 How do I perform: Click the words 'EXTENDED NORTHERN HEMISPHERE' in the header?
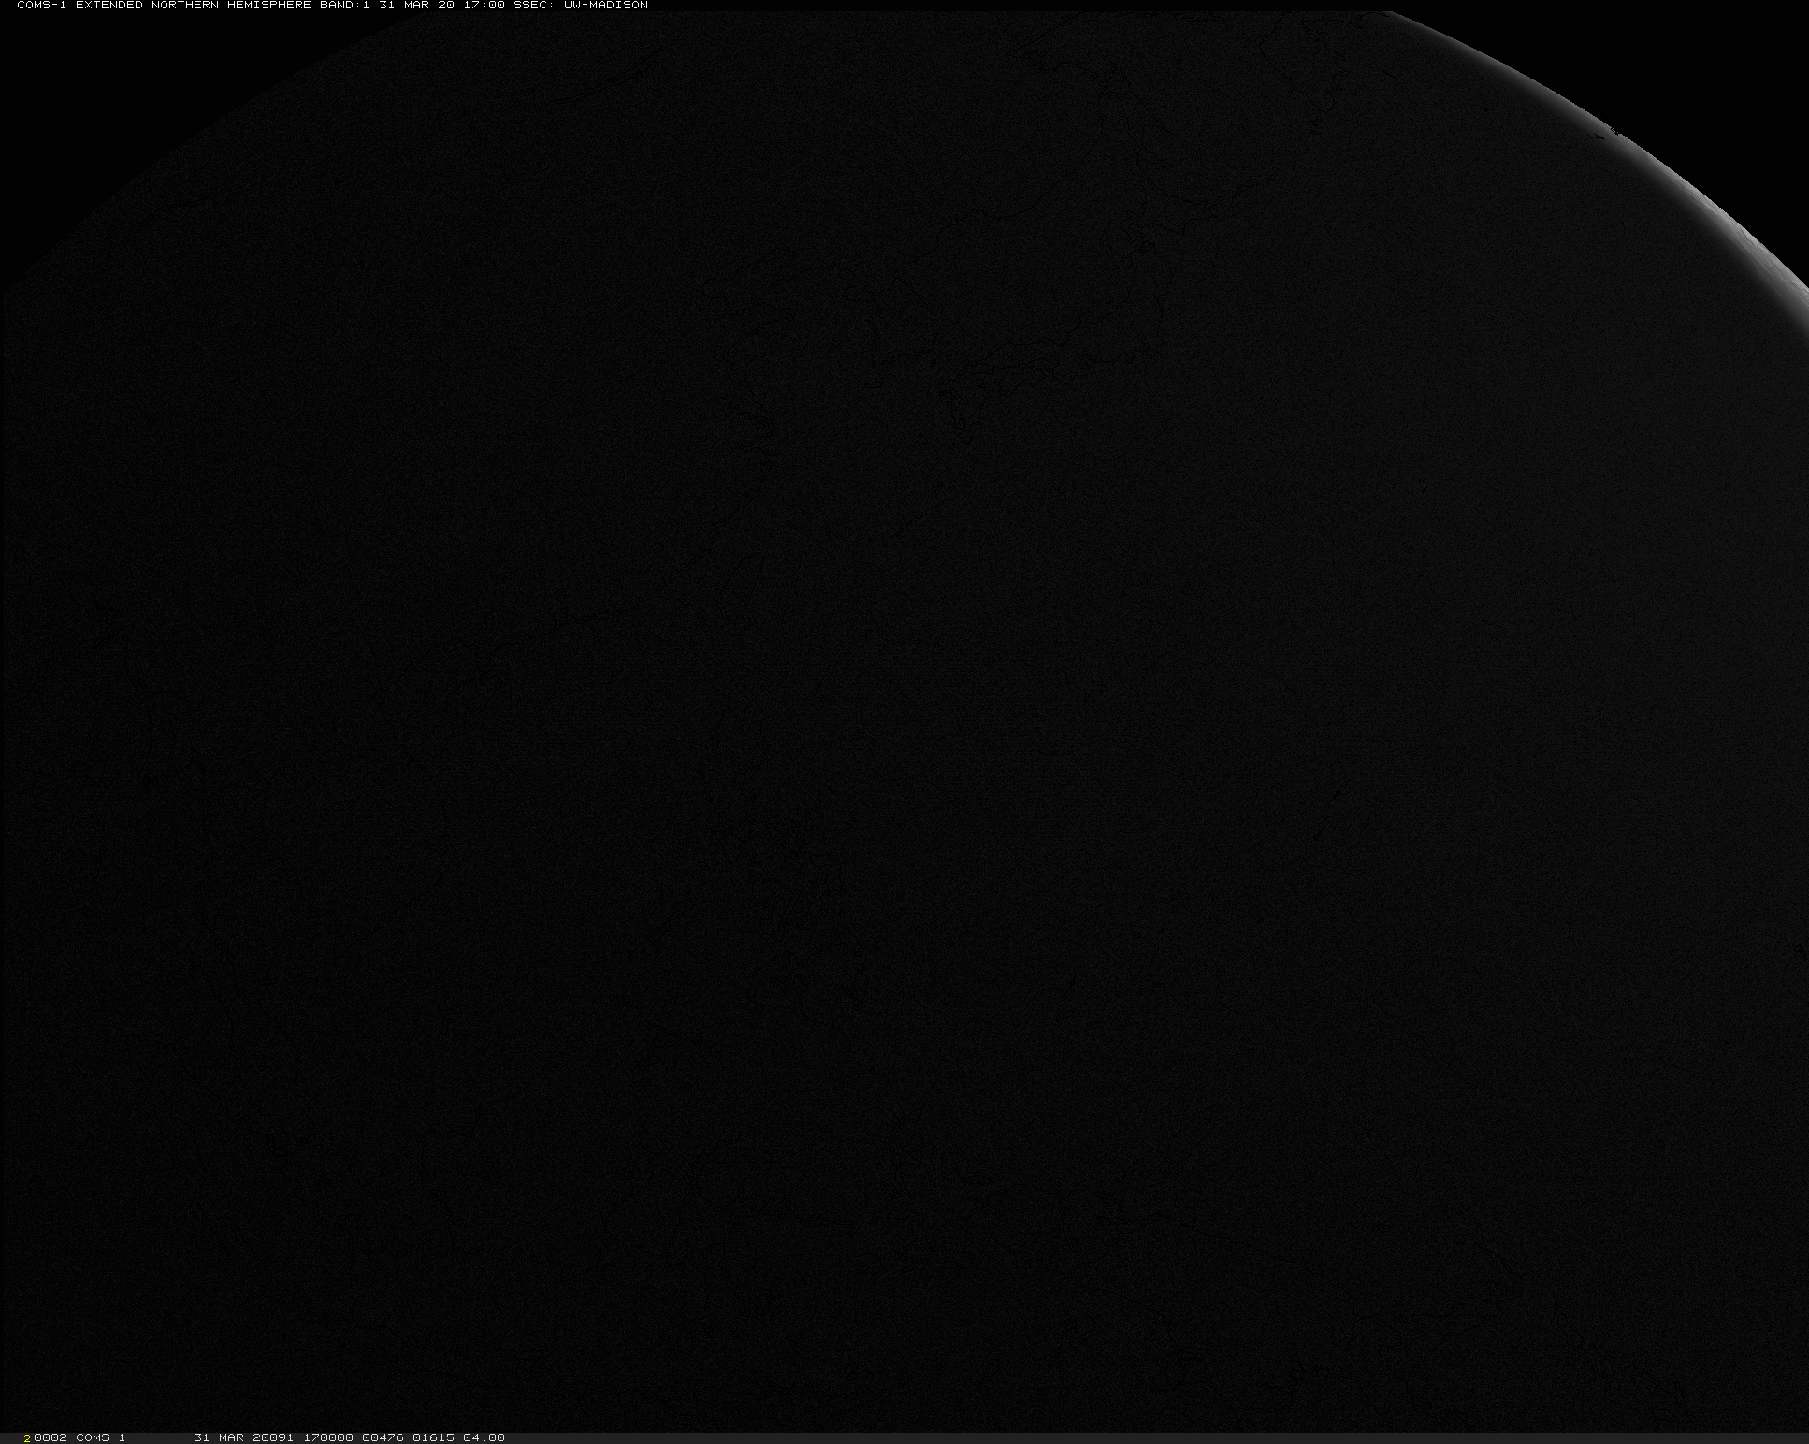[x=193, y=6]
